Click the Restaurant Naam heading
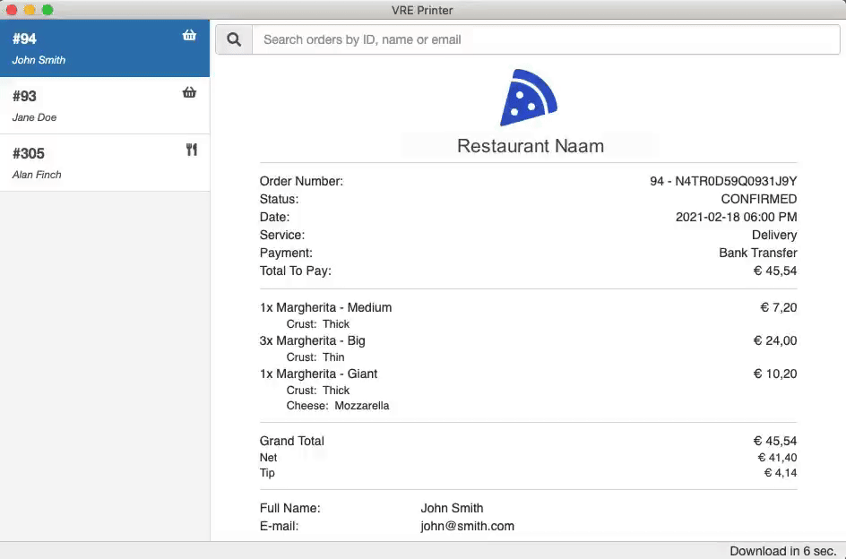 (x=530, y=146)
